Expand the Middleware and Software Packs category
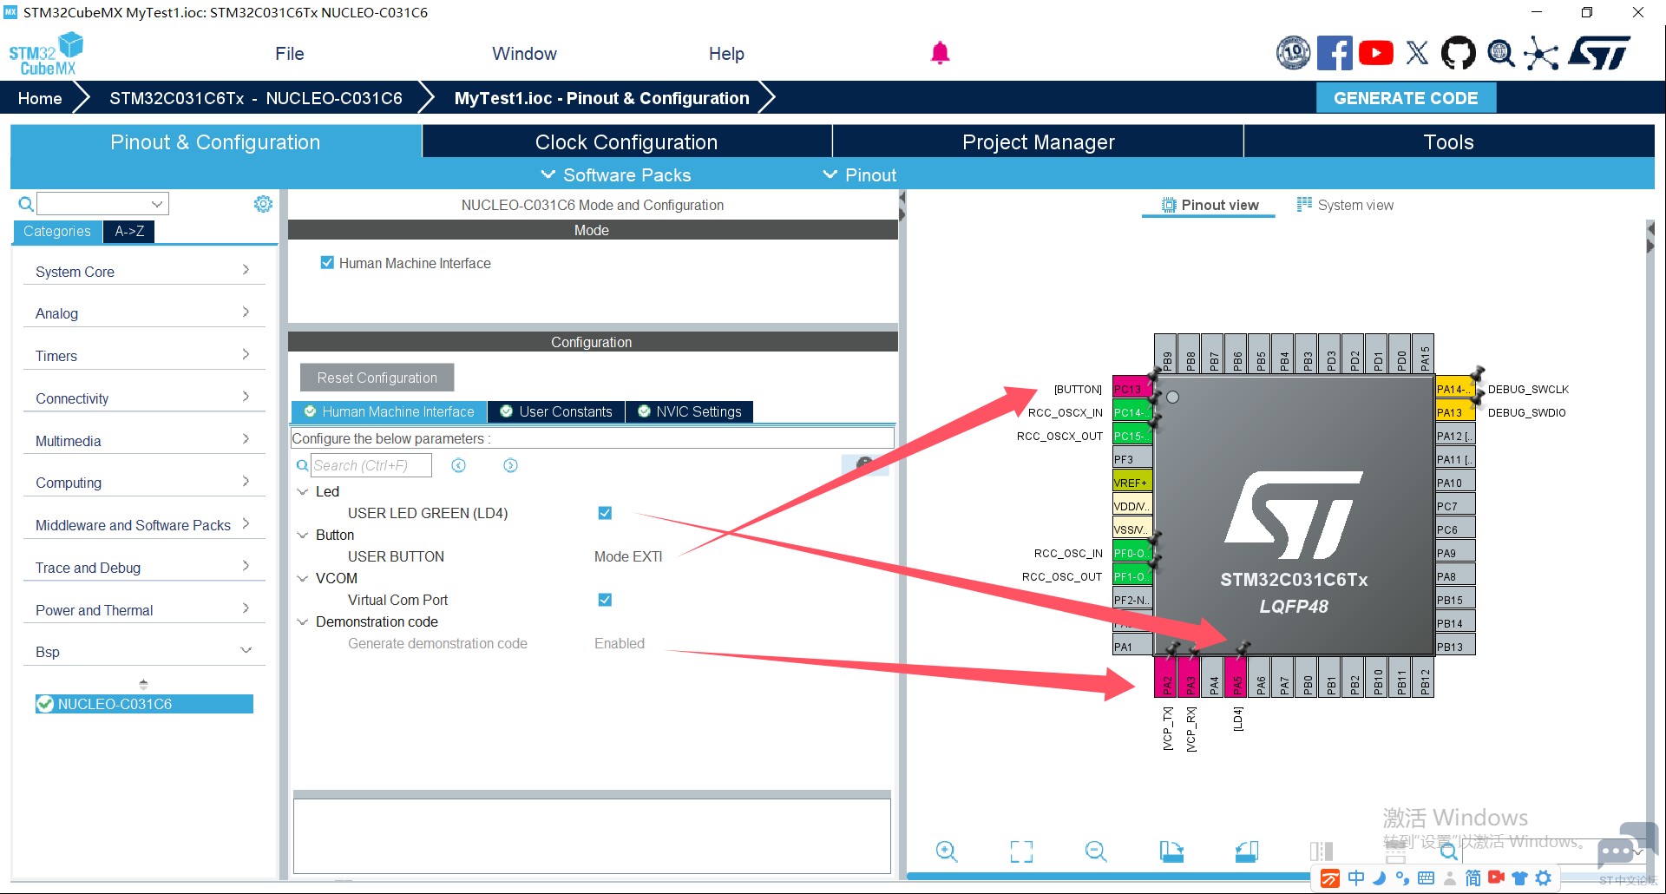The height and width of the screenshot is (894, 1666). pyautogui.click(x=143, y=525)
